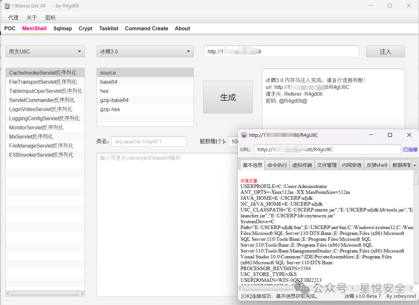This screenshot has width=419, height=305.
Task: Open the 文件管理 tab in Behinder
Action: [327, 165]
